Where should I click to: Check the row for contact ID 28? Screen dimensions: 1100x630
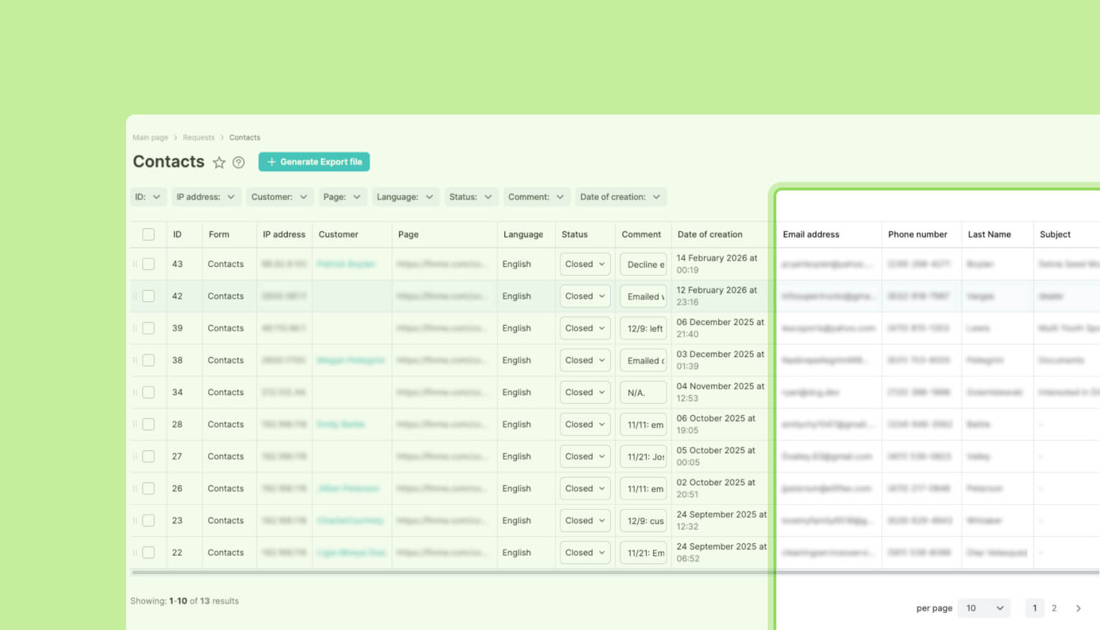(148, 425)
